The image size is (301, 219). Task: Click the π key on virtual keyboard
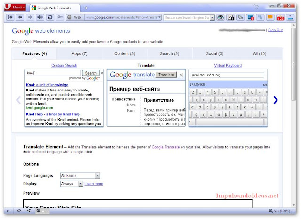[x=256, y=100]
